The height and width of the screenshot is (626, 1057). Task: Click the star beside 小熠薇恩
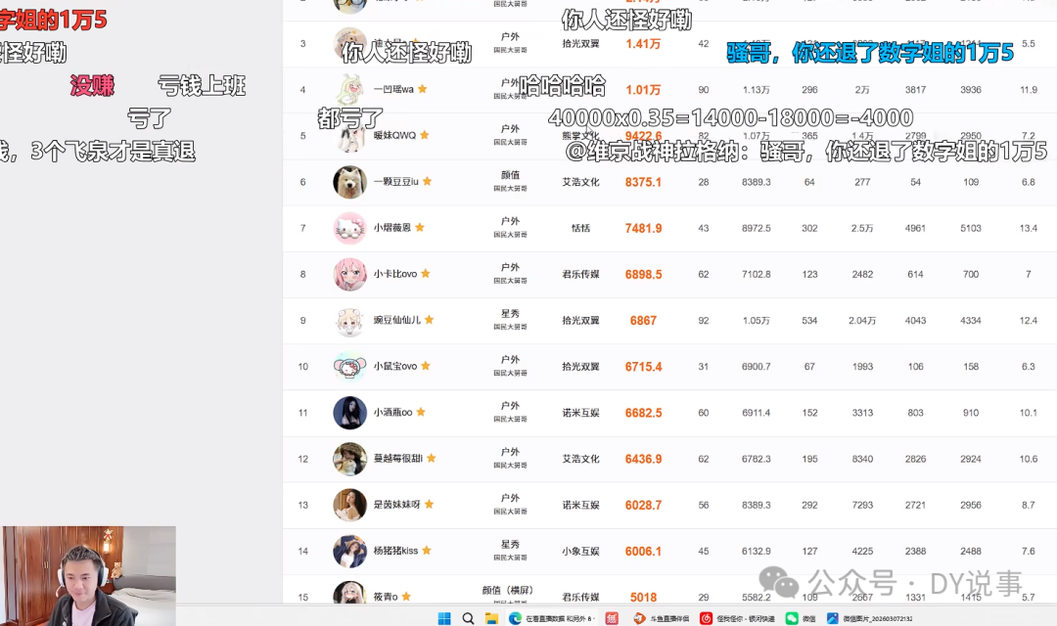coord(420,227)
